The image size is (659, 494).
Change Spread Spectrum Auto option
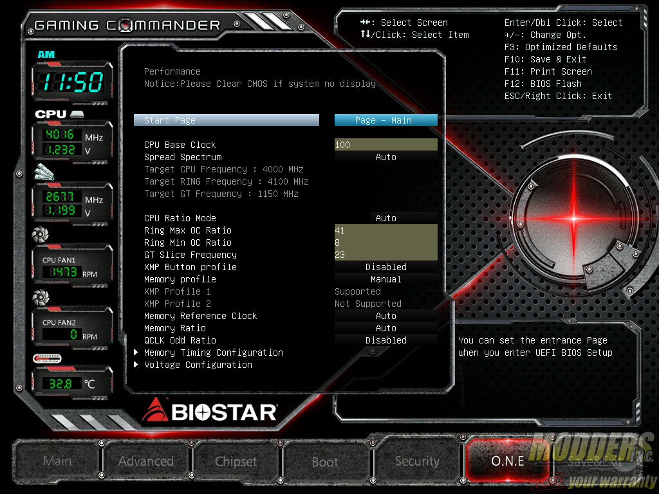point(386,157)
